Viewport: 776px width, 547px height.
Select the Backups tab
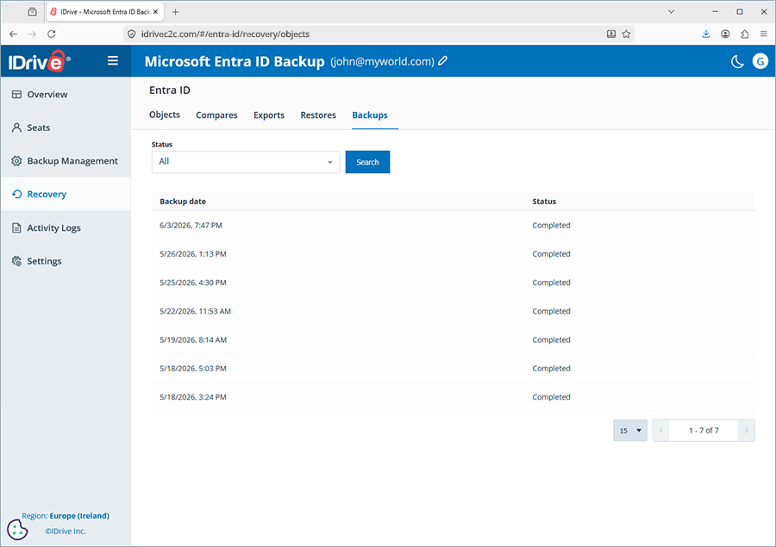(370, 115)
